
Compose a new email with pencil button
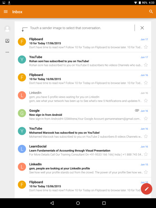tap(146, 189)
